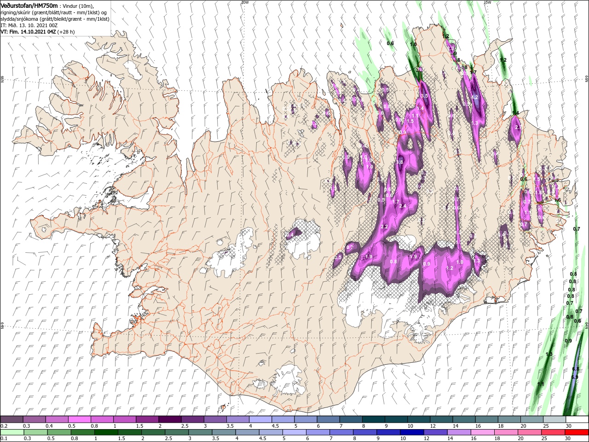Click the Veðurstofan/HM750m title text
The width and height of the screenshot is (589, 442).
tap(29, 5)
